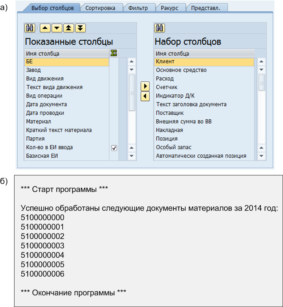Image resolution: width=283 pixels, height=307 pixels.
Task: Click left arrow to show selected column
Action: click(145, 96)
